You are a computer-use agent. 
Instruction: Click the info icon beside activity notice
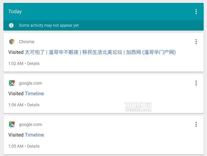pos(11,25)
